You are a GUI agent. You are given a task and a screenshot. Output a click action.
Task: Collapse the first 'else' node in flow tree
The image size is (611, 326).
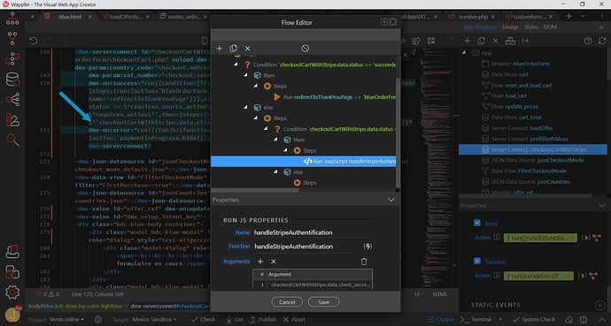[x=246, y=107]
